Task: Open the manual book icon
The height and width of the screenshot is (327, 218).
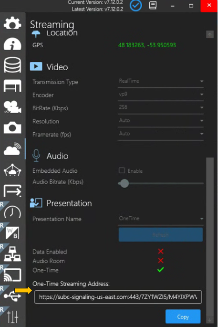Action: tap(153, 5)
